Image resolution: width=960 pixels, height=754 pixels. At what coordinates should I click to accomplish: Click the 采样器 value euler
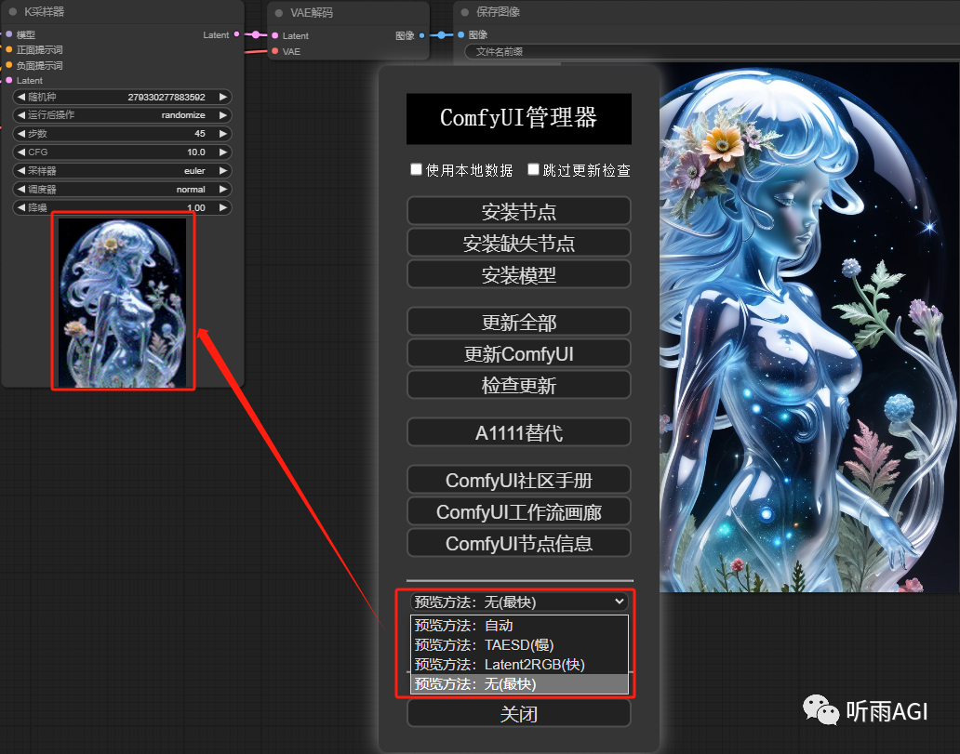[194, 171]
